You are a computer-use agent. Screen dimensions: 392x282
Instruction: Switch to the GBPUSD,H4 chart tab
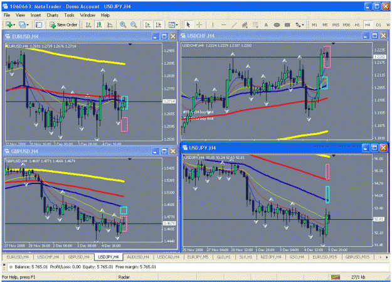78,257
